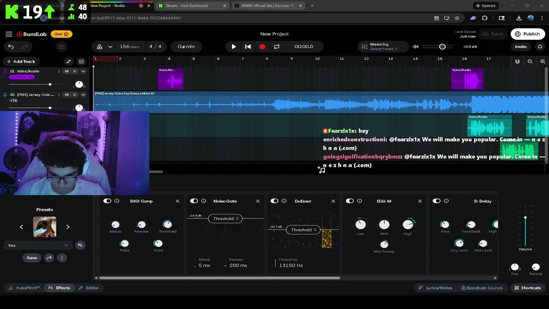Viewport: 549px width, 309px height.
Task: Click the Add Track button
Action: click(x=21, y=61)
